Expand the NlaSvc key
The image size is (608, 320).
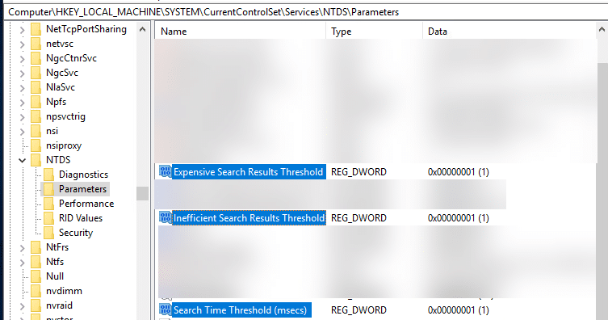pos(22,88)
